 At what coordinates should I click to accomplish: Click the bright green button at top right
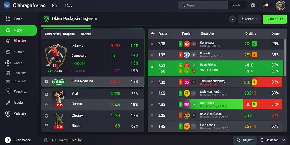coord(275,19)
